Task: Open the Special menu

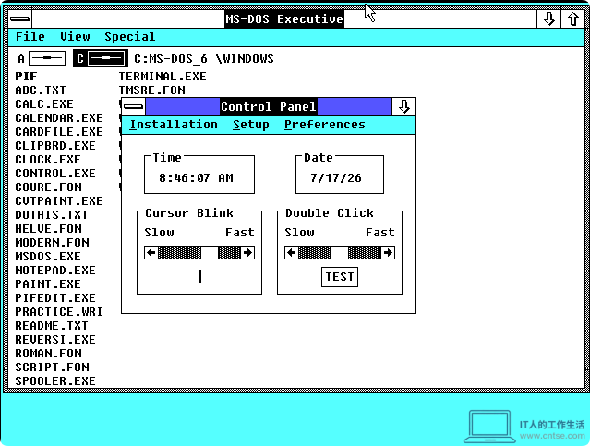Action: 130,37
